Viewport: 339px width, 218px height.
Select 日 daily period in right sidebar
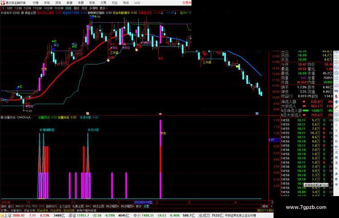(336, 152)
